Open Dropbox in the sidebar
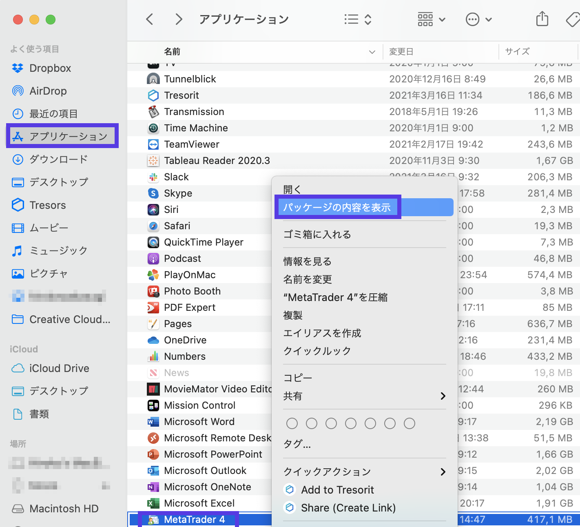This screenshot has width=580, height=527. (50, 68)
